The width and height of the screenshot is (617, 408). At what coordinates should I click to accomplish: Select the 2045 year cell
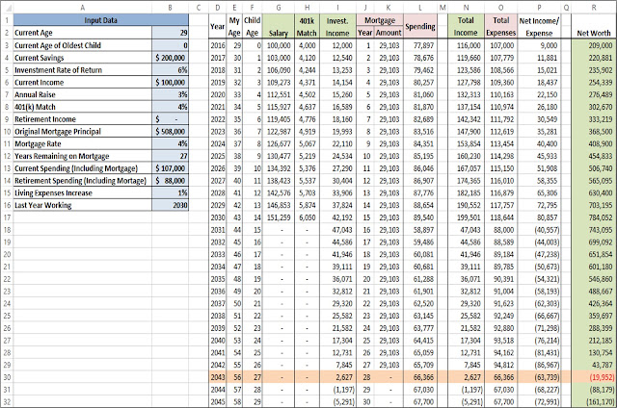point(218,401)
